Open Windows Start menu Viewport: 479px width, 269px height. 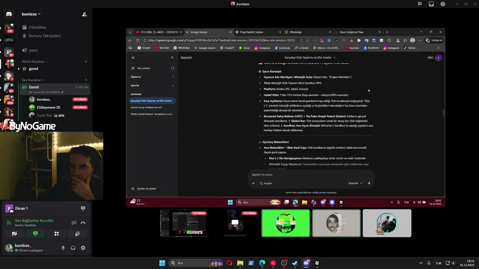[x=162, y=263]
